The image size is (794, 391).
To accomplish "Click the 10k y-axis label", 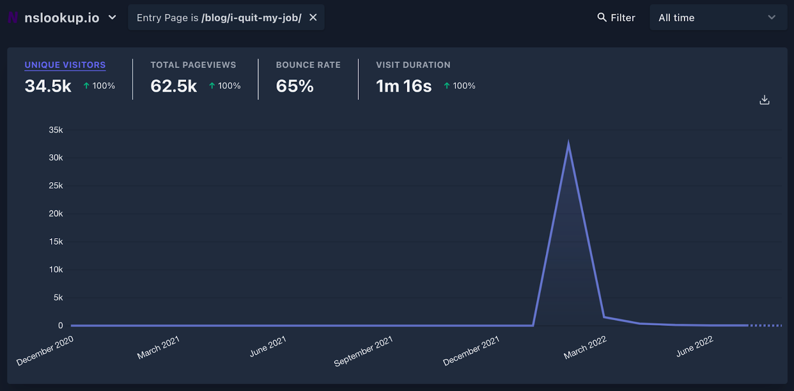I will coord(56,269).
